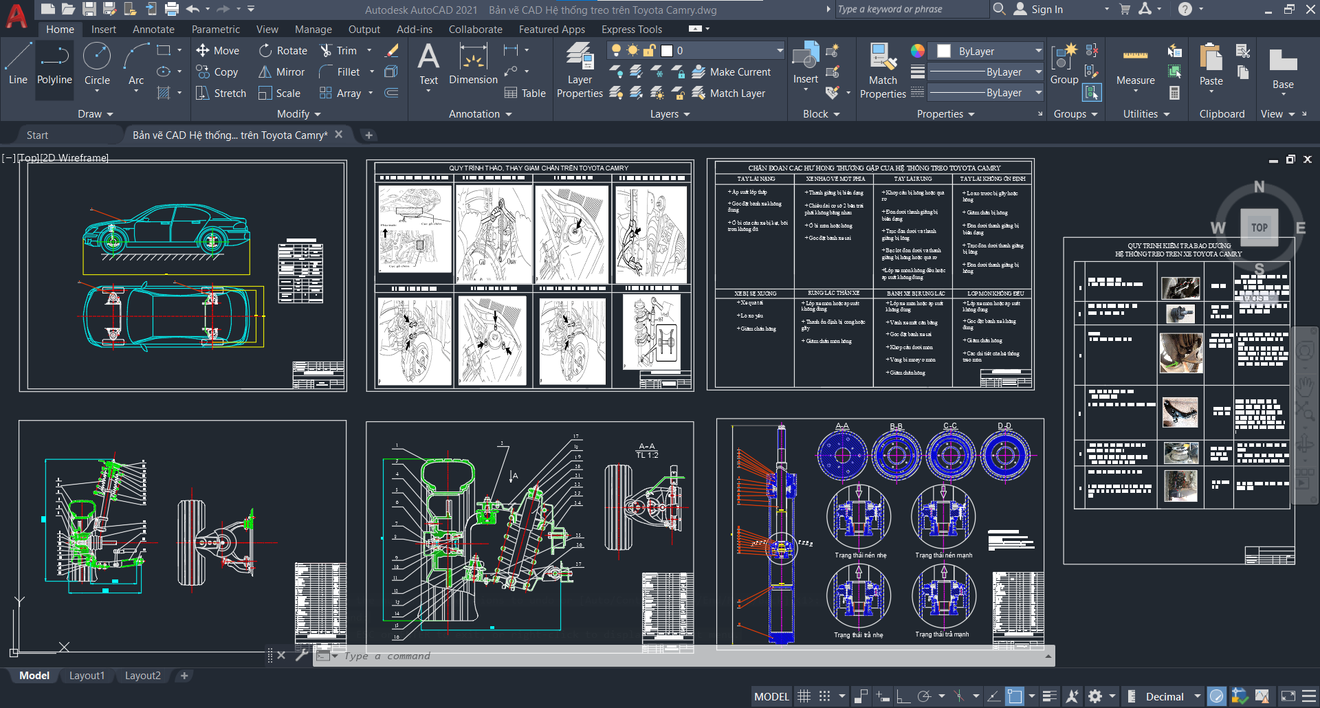Toggle layer 0 lightbulb on/off

pyautogui.click(x=617, y=50)
